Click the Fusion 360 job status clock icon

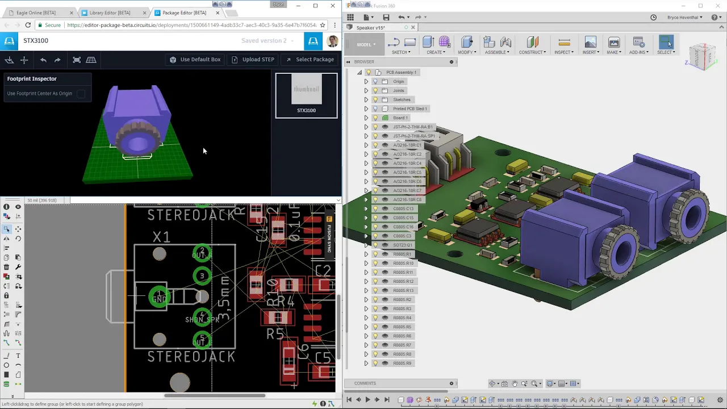click(x=653, y=18)
